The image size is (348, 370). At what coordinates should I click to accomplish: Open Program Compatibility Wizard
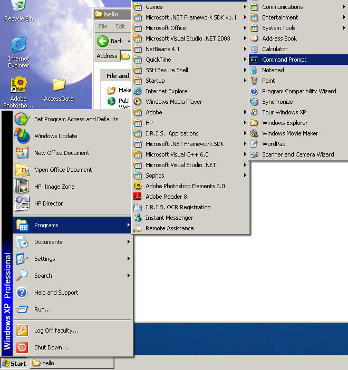point(298,91)
